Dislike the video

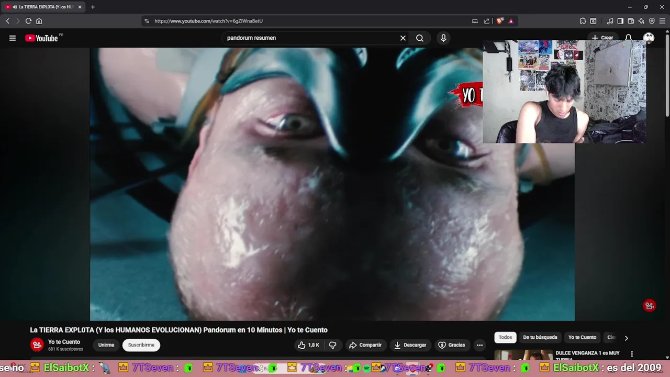tap(332, 345)
